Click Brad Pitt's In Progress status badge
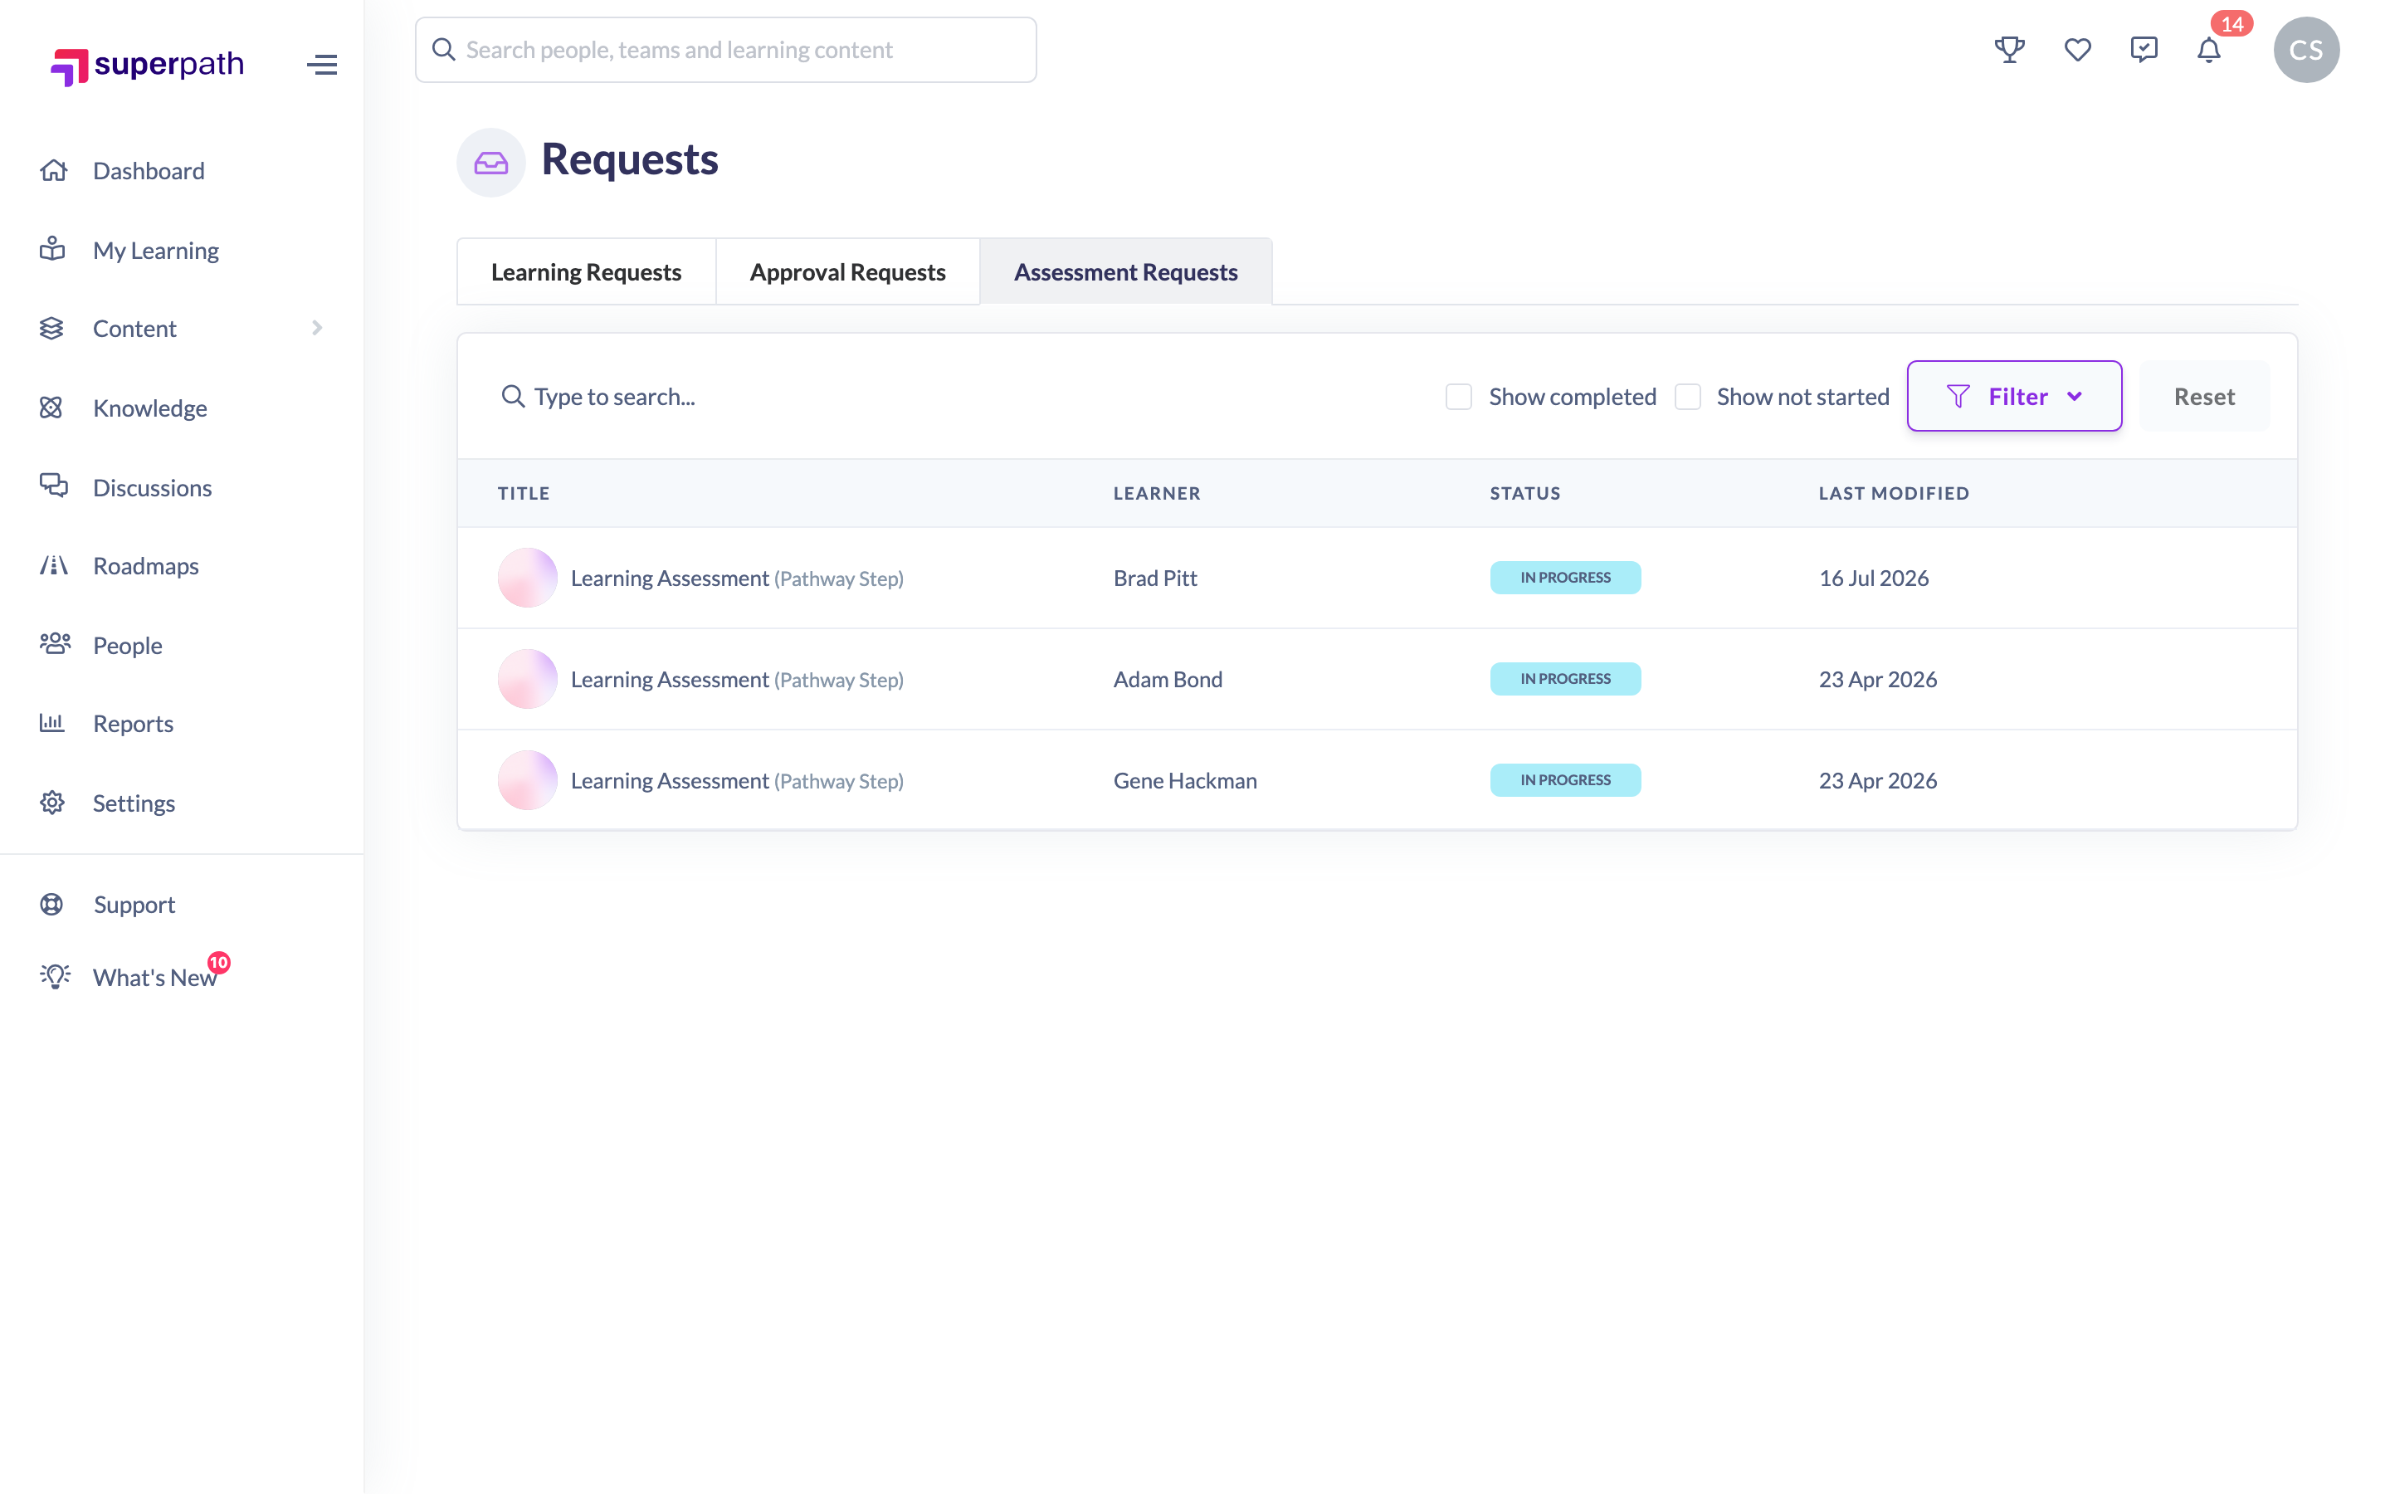This screenshot has height=1494, width=2390. (x=1565, y=577)
